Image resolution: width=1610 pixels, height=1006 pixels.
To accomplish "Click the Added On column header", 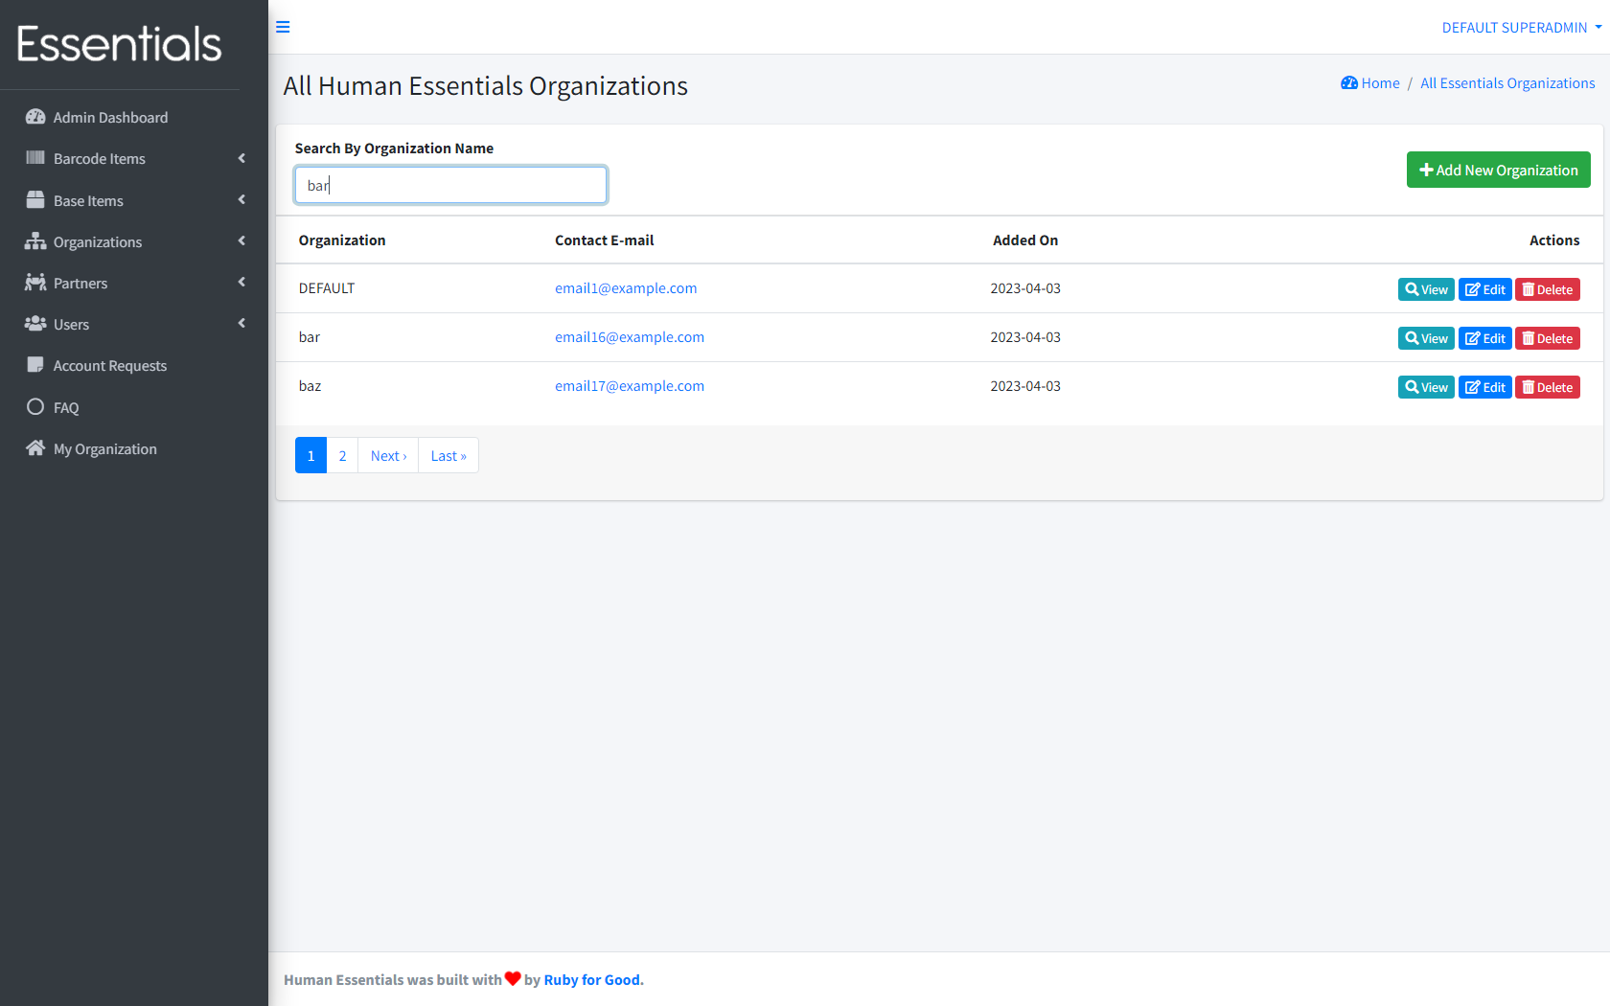I will click(x=1025, y=240).
